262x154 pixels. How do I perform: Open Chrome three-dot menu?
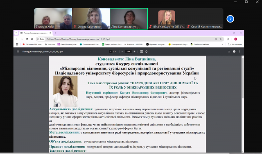point(241,39)
